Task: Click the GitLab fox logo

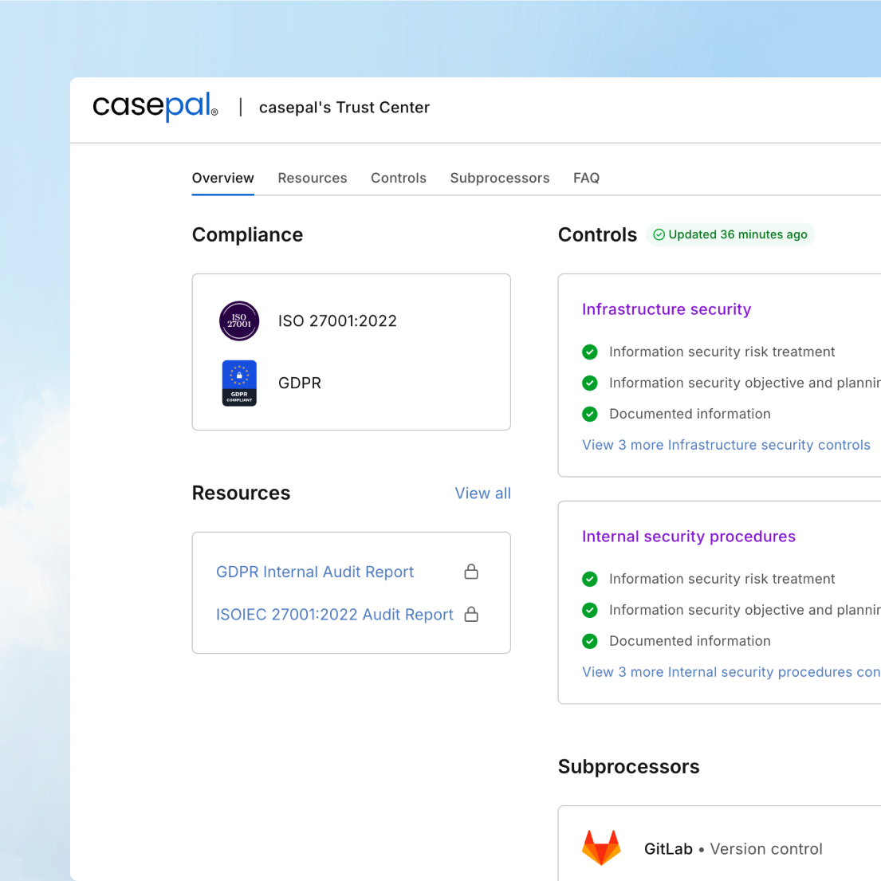Action: pyautogui.click(x=601, y=848)
